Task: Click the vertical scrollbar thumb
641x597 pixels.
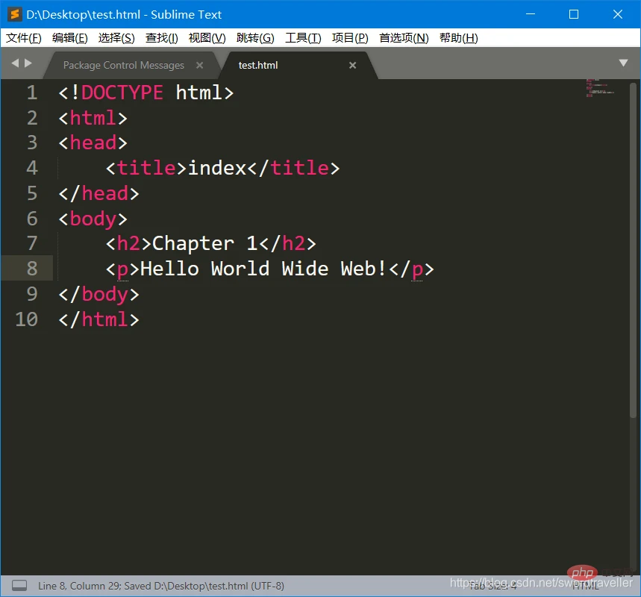Action: click(633, 250)
